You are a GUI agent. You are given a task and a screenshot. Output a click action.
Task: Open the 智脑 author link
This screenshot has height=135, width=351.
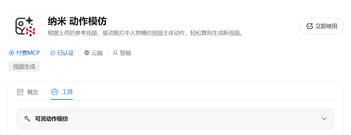click(125, 53)
